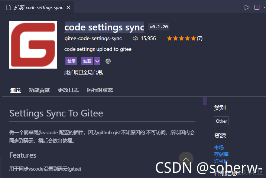Switch to the 更改日志 tab
The height and width of the screenshot is (178, 266).
coord(68,90)
